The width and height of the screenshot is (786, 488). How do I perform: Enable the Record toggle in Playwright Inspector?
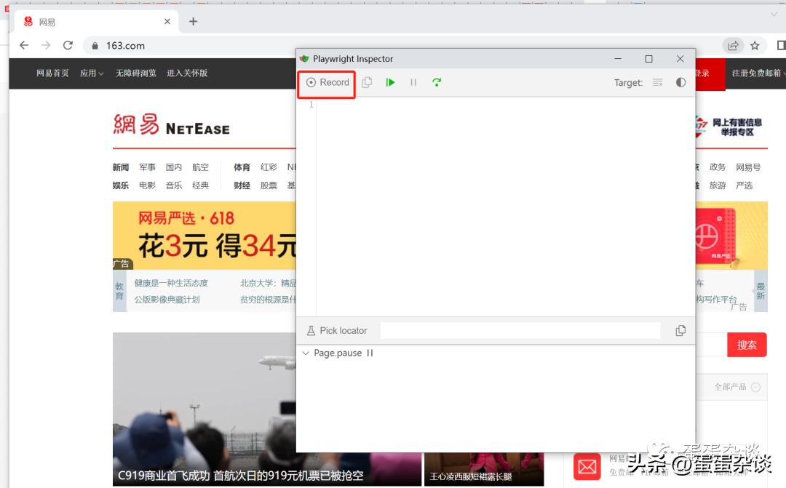point(325,82)
